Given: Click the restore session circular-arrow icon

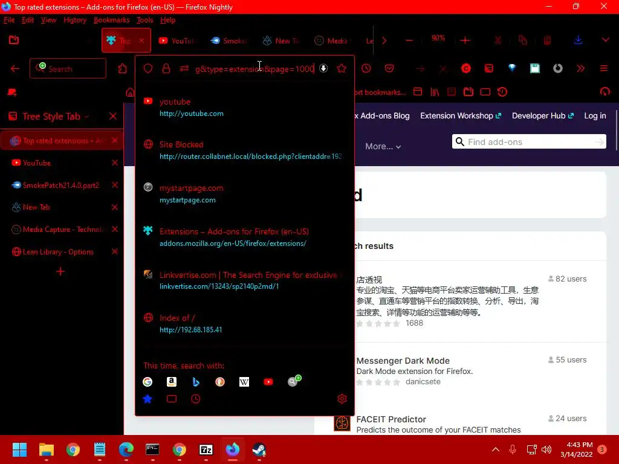Looking at the screenshot, I should (x=502, y=92).
